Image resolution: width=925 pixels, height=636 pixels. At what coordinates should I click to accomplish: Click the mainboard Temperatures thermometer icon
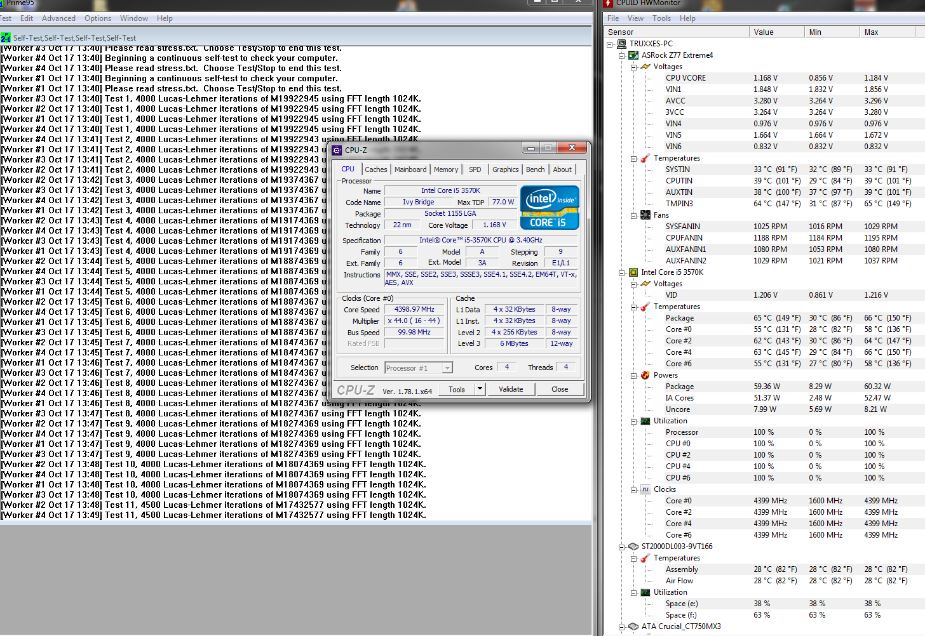(645, 158)
